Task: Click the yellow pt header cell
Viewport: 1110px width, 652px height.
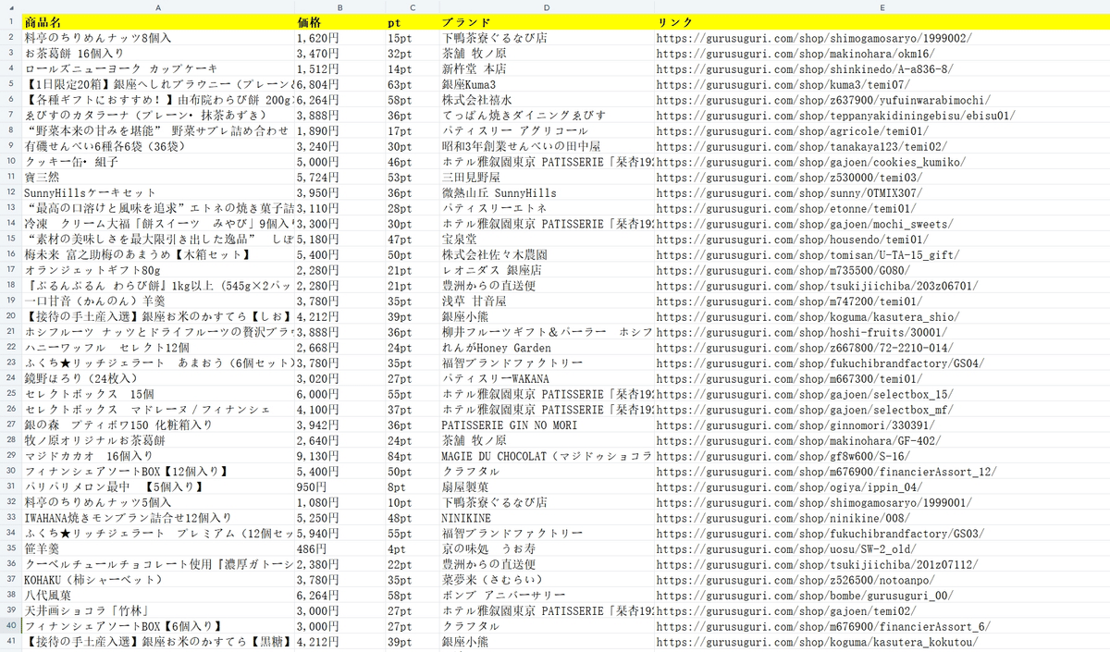Action: click(x=413, y=21)
